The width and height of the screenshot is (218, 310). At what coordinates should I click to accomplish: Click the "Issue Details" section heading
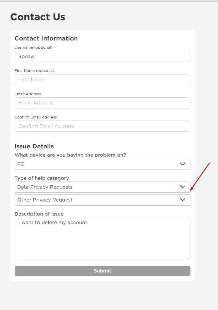point(34,146)
